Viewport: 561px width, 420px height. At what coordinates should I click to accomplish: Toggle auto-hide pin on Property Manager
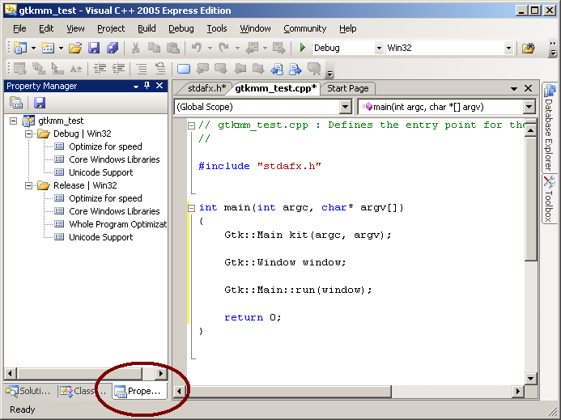tap(147, 86)
